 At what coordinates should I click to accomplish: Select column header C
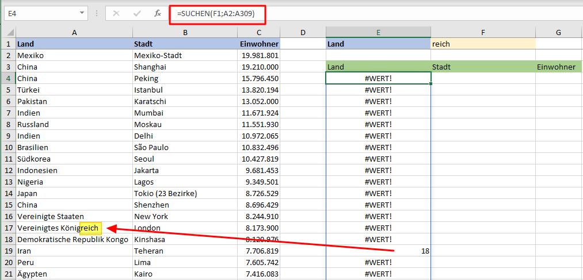coord(259,33)
